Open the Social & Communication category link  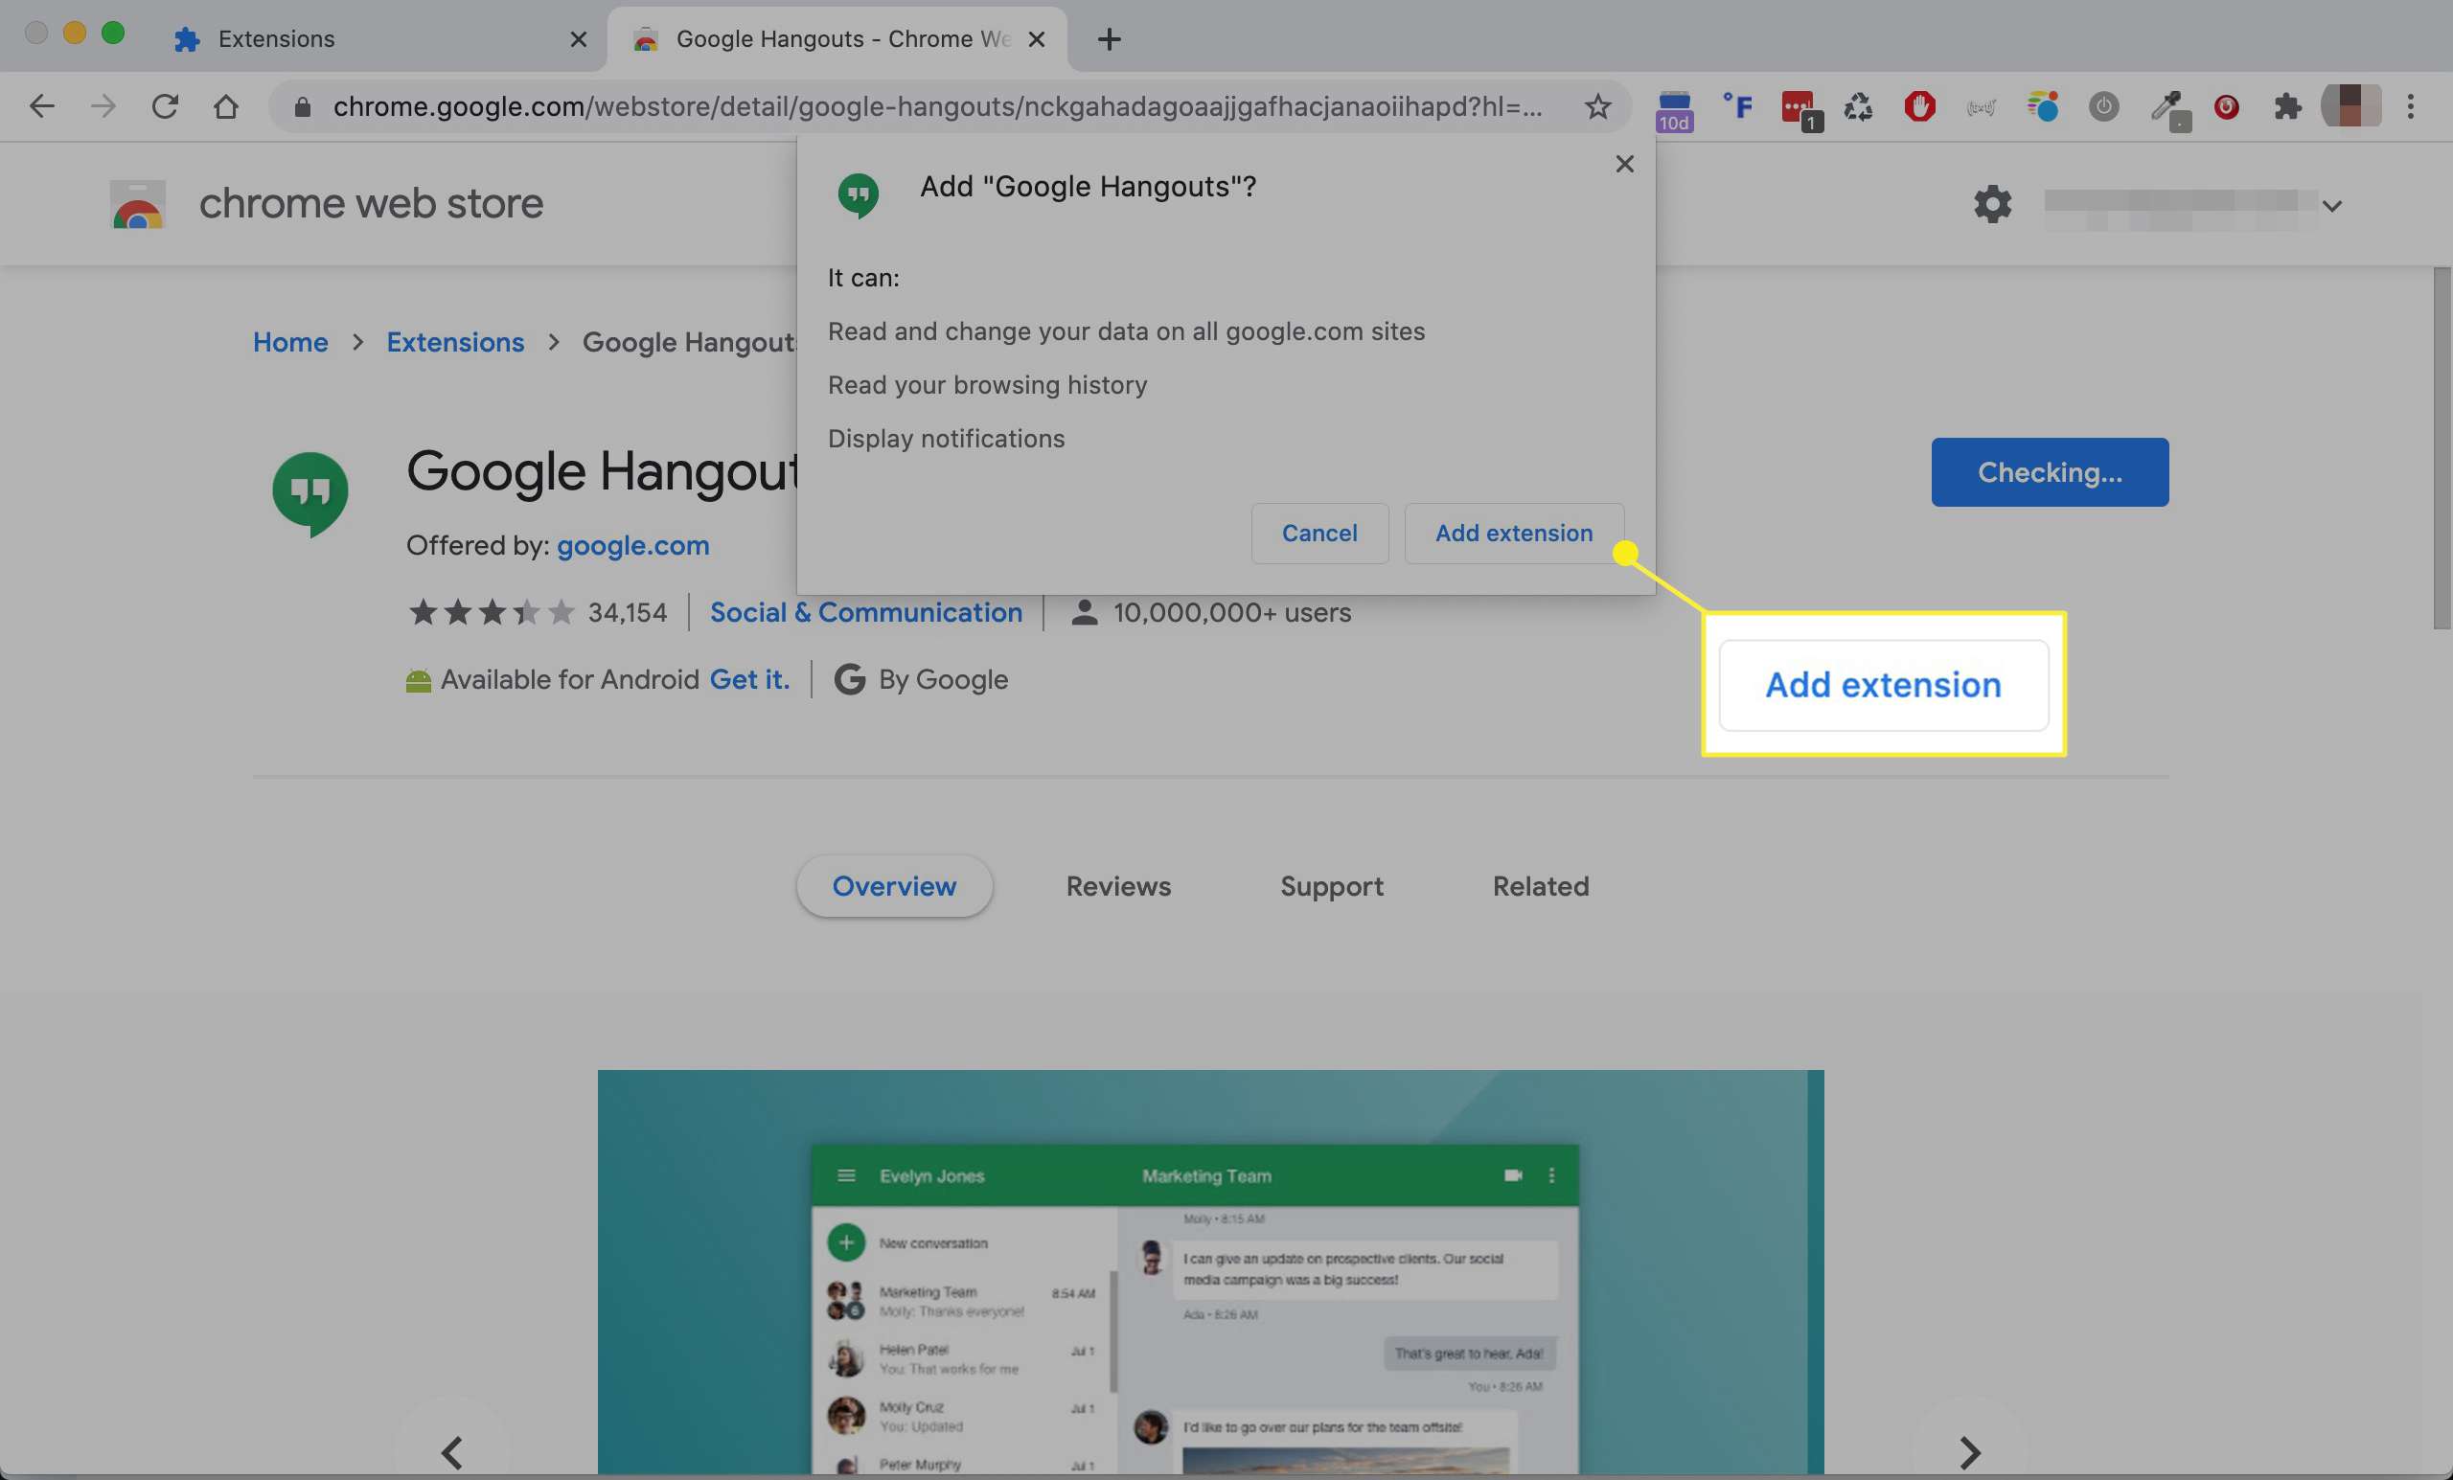click(865, 613)
